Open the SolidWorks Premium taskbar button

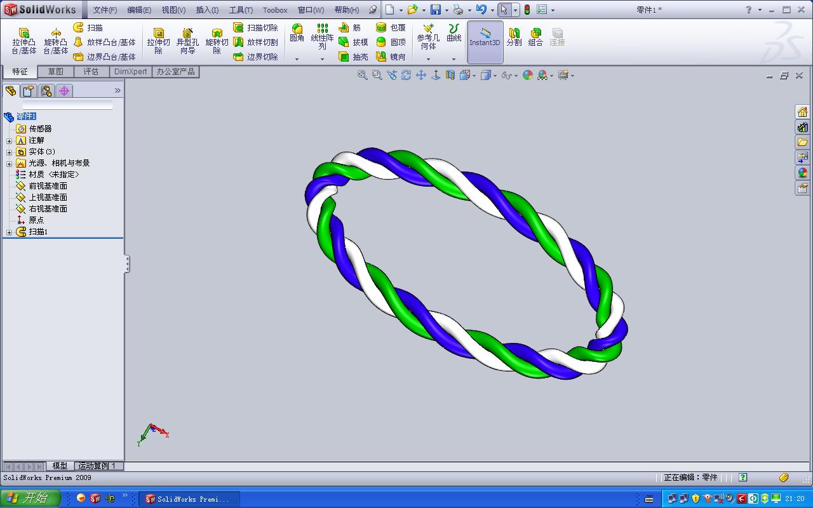point(189,499)
